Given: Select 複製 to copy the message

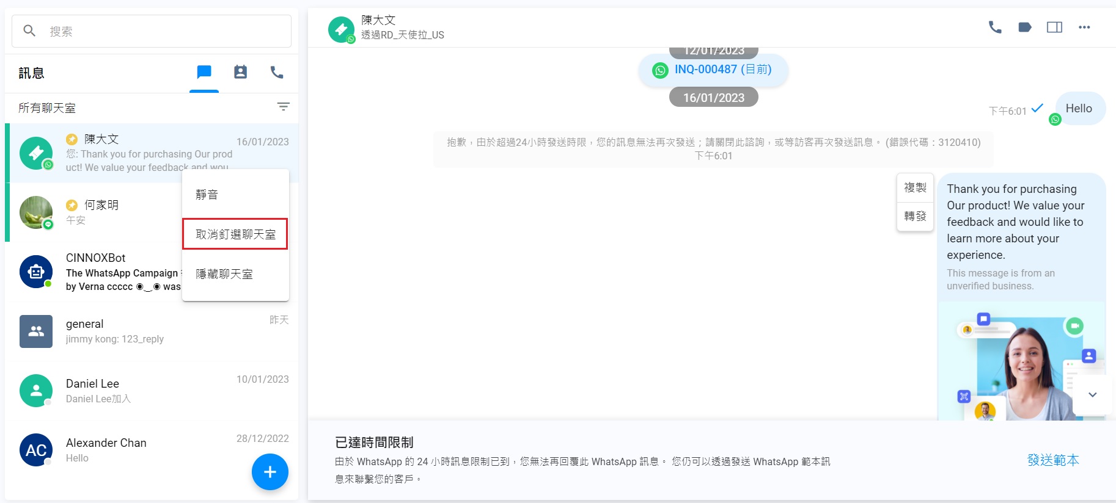Looking at the screenshot, I should pos(915,188).
